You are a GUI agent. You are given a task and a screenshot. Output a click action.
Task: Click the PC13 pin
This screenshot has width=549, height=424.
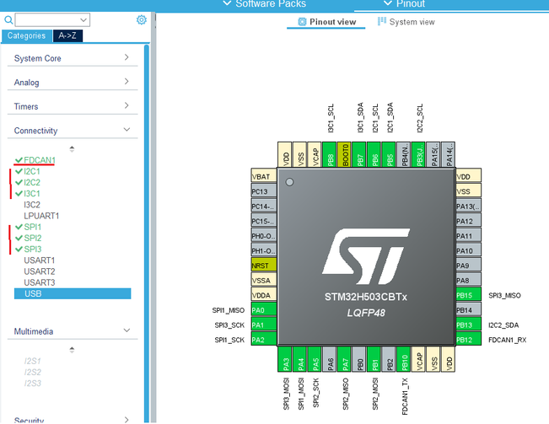264,191
